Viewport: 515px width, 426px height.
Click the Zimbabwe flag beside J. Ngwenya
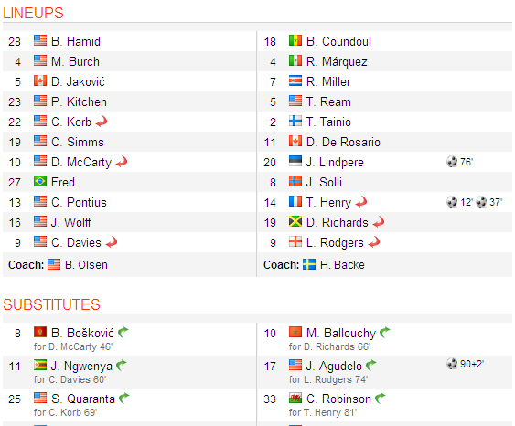click(40, 365)
